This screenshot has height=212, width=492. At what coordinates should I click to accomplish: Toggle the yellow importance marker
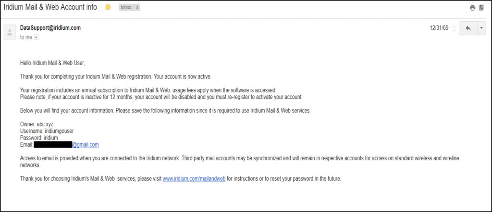point(108,8)
